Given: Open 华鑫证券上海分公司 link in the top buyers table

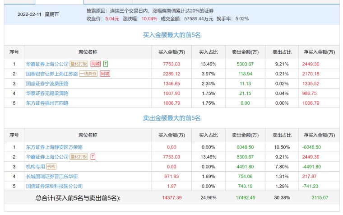Looking at the screenshot, I should tap(47, 64).
